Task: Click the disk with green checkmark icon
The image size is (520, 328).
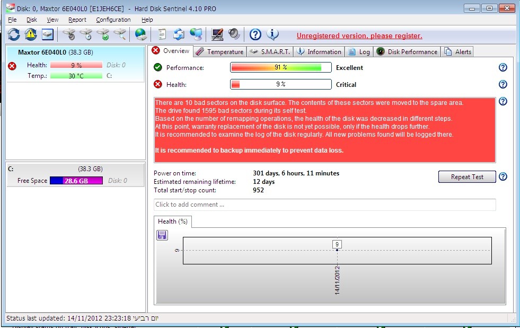Action: (x=103, y=35)
